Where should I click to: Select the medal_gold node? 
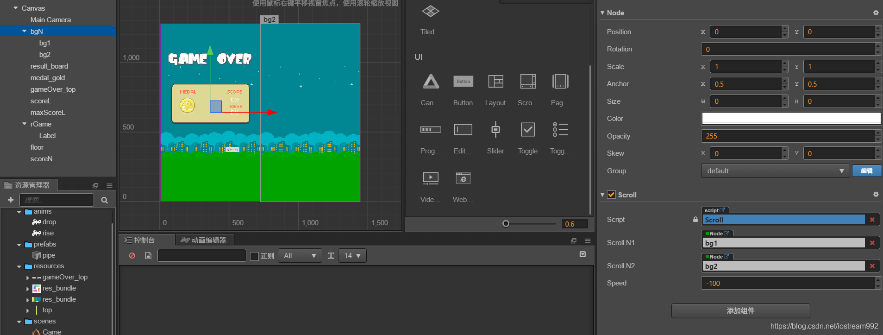click(x=48, y=77)
